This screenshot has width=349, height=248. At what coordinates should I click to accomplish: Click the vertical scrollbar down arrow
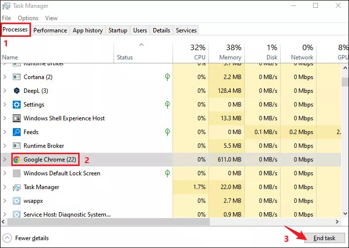345,214
